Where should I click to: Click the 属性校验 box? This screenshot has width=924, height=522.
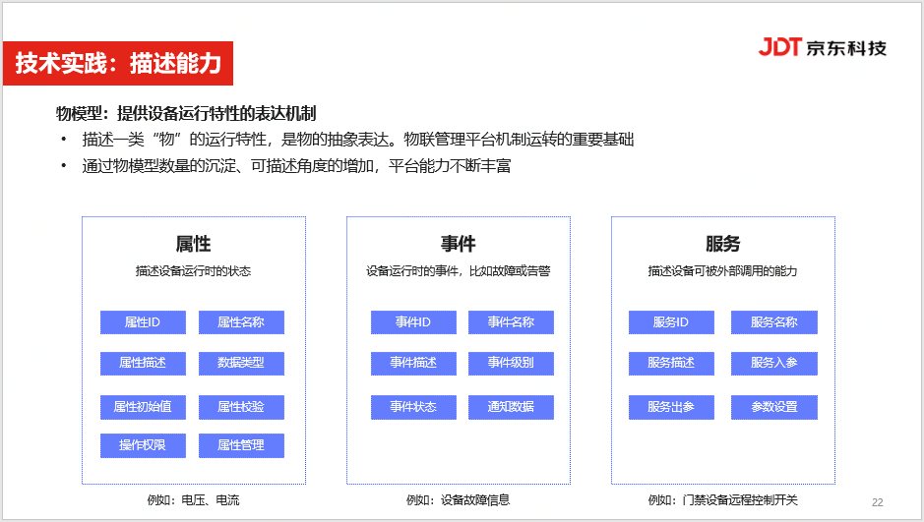[241, 407]
